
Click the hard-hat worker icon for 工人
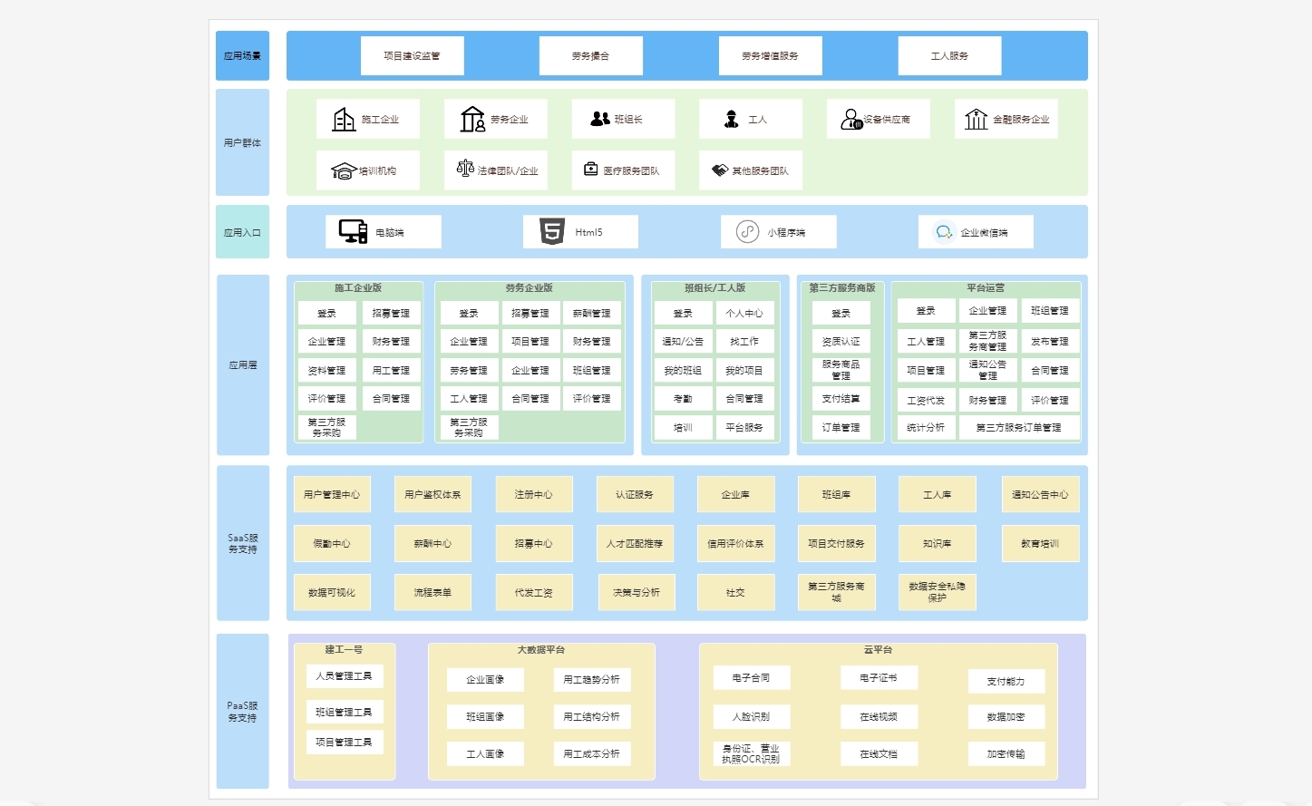point(731,119)
